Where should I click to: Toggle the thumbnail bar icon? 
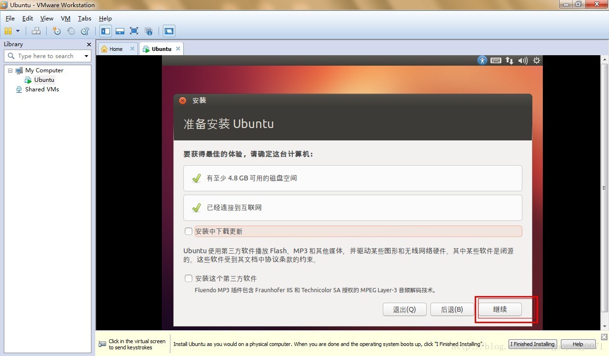click(x=120, y=31)
